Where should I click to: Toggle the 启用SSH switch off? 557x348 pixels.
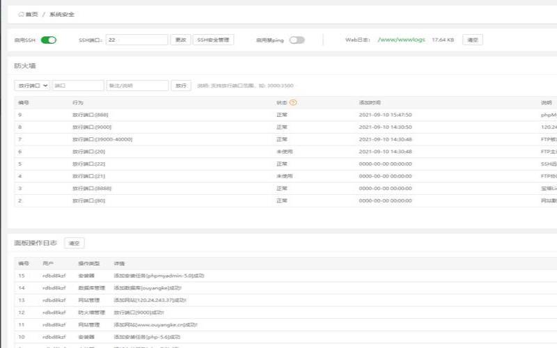[x=49, y=40]
